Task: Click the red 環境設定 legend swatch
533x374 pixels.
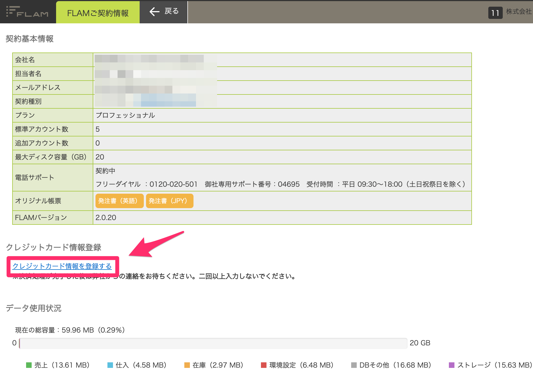Action: [x=264, y=365]
